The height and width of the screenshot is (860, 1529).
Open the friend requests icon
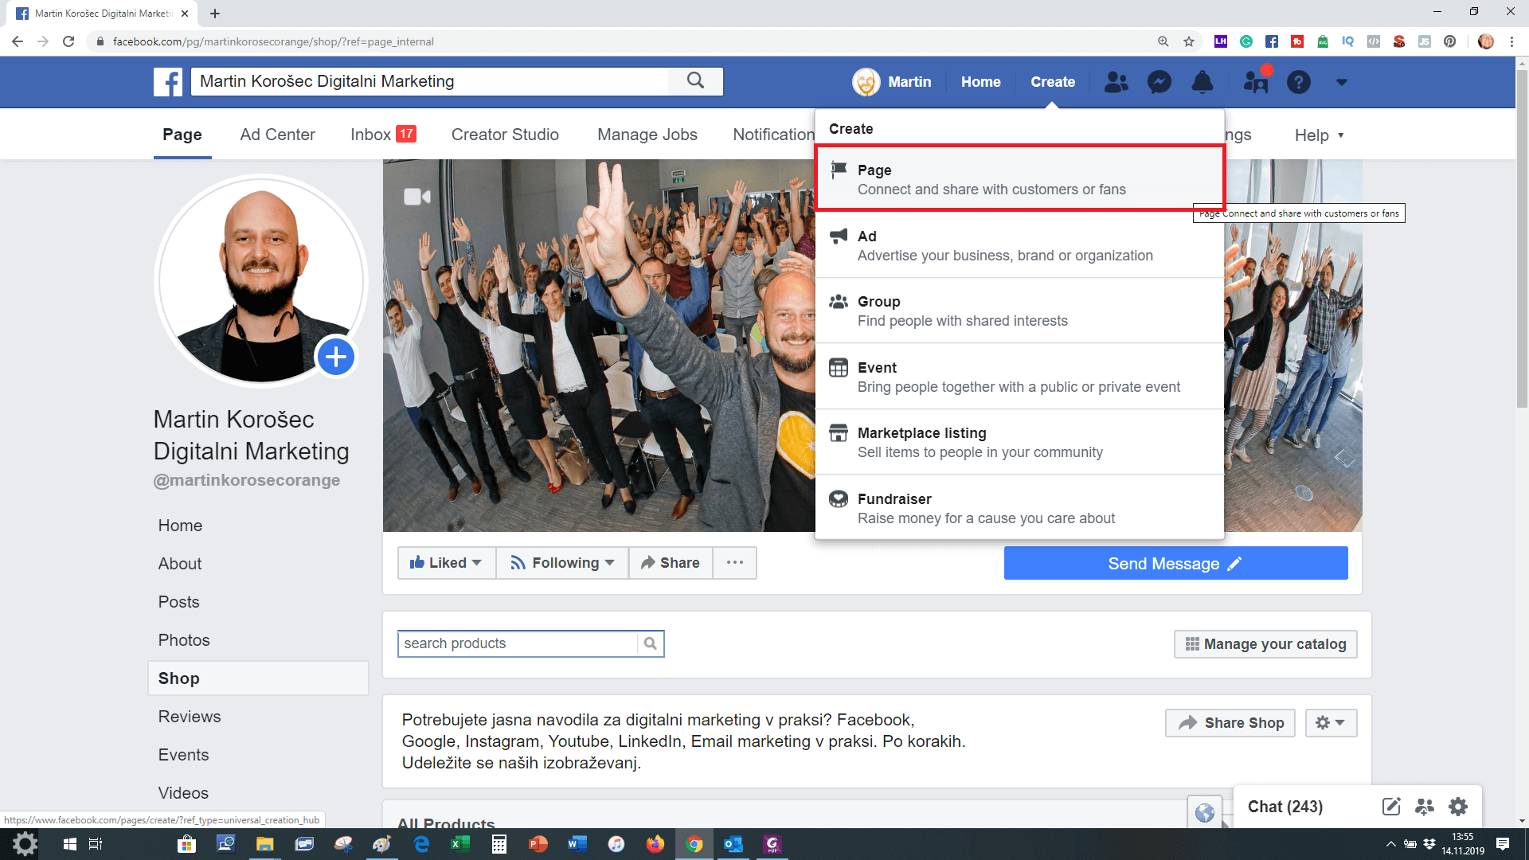(1116, 82)
